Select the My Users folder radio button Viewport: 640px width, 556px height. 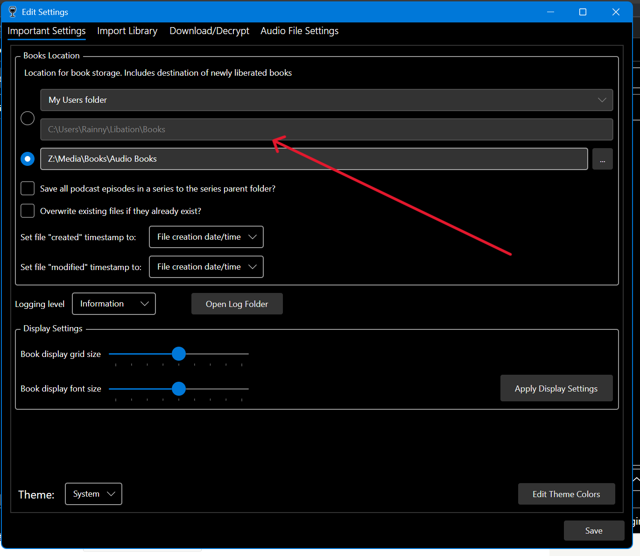pyautogui.click(x=28, y=118)
